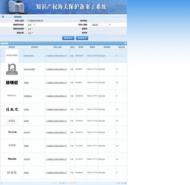Image resolution: width=190 pixels, height=185 pixels.
Task: Click the page number box in the pager
Action: (58, 183)
